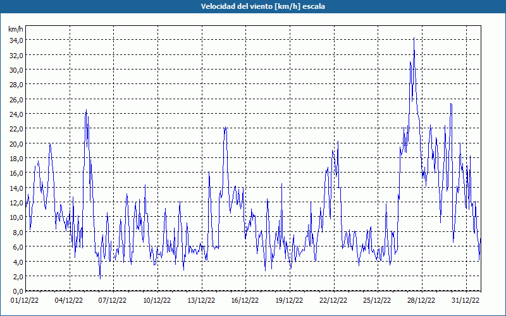Click the 20,0 y-axis value
This screenshot has height=316, width=506.
17,144
